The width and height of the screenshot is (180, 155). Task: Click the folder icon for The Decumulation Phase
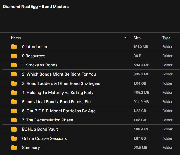(14, 120)
